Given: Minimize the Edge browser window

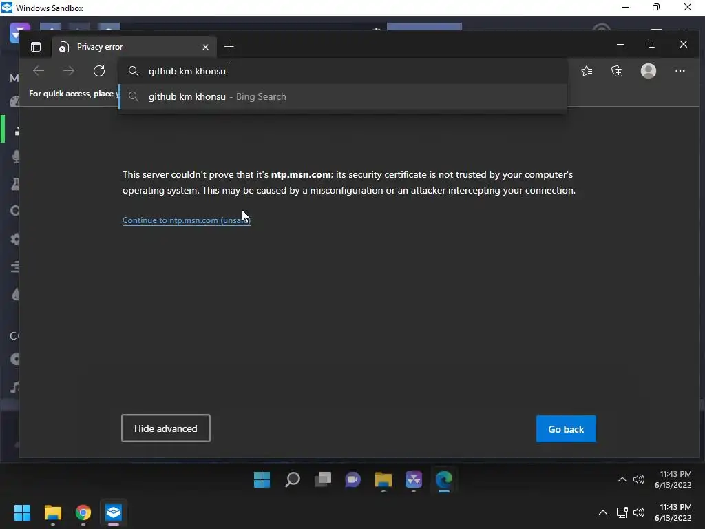Looking at the screenshot, I should 620,44.
